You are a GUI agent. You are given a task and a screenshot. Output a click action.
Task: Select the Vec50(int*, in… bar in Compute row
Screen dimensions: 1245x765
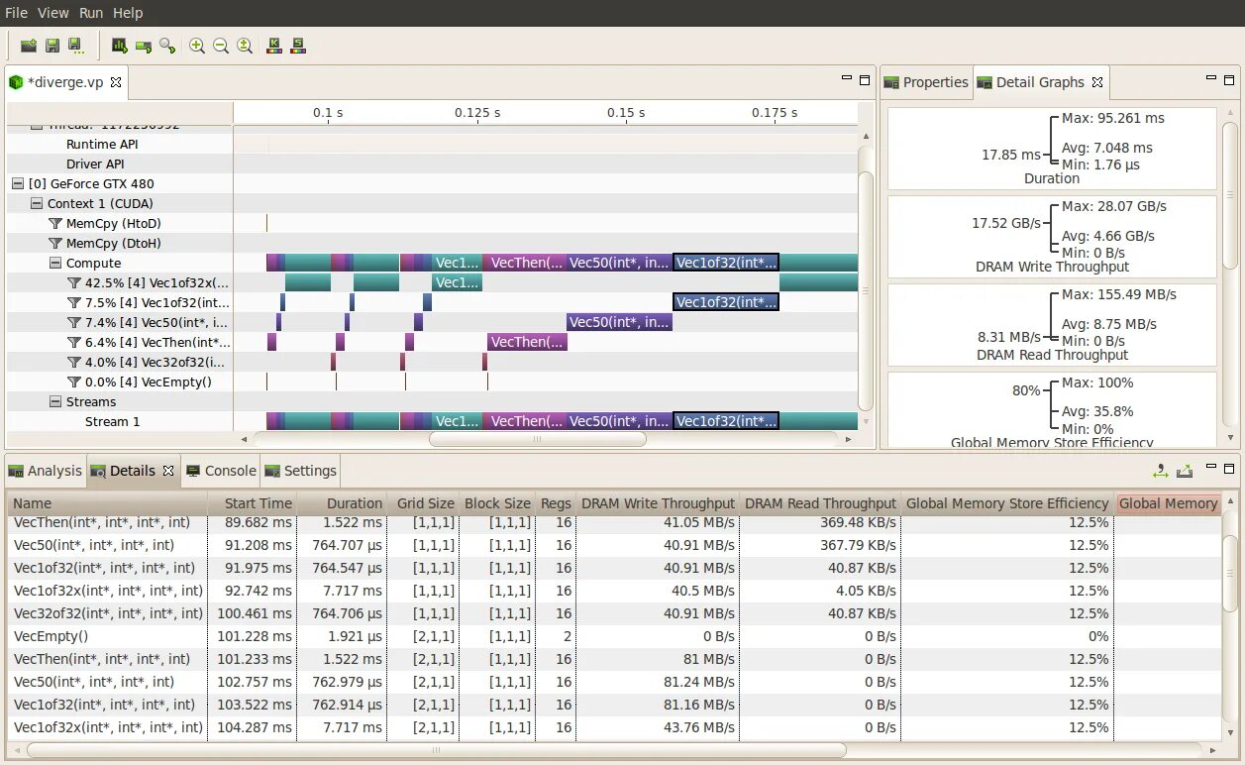tap(620, 263)
